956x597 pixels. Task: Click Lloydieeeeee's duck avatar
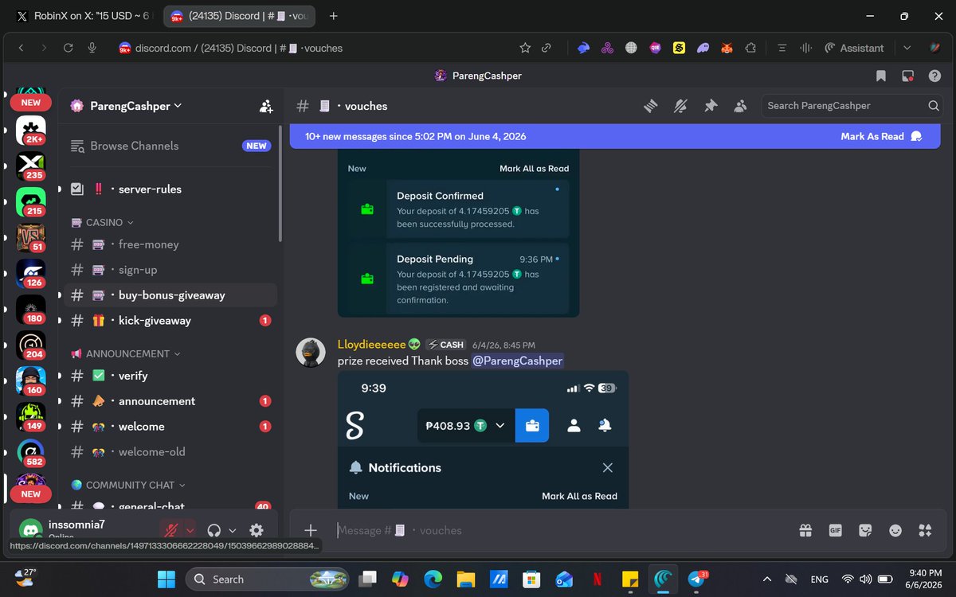click(311, 352)
